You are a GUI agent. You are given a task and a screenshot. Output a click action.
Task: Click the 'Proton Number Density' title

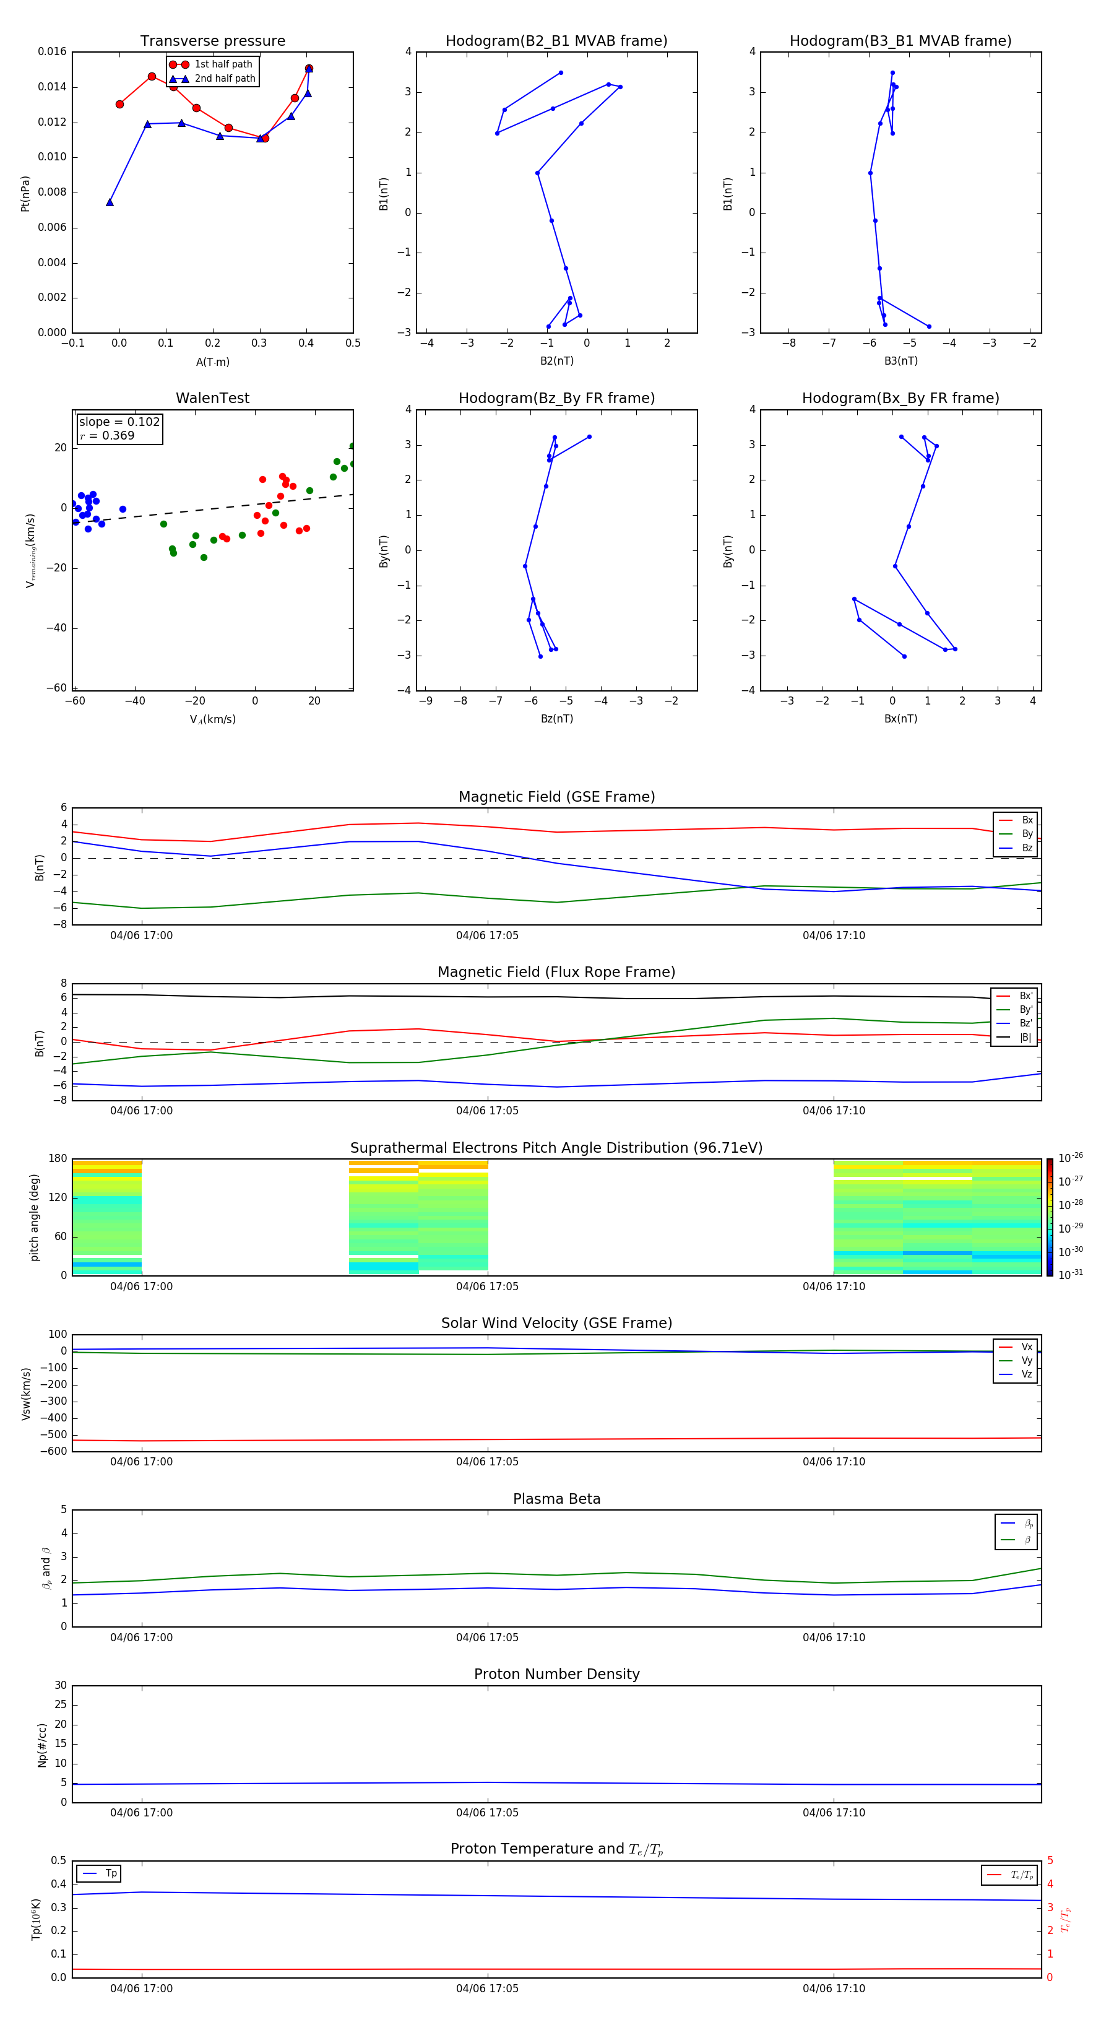pos(556,1673)
